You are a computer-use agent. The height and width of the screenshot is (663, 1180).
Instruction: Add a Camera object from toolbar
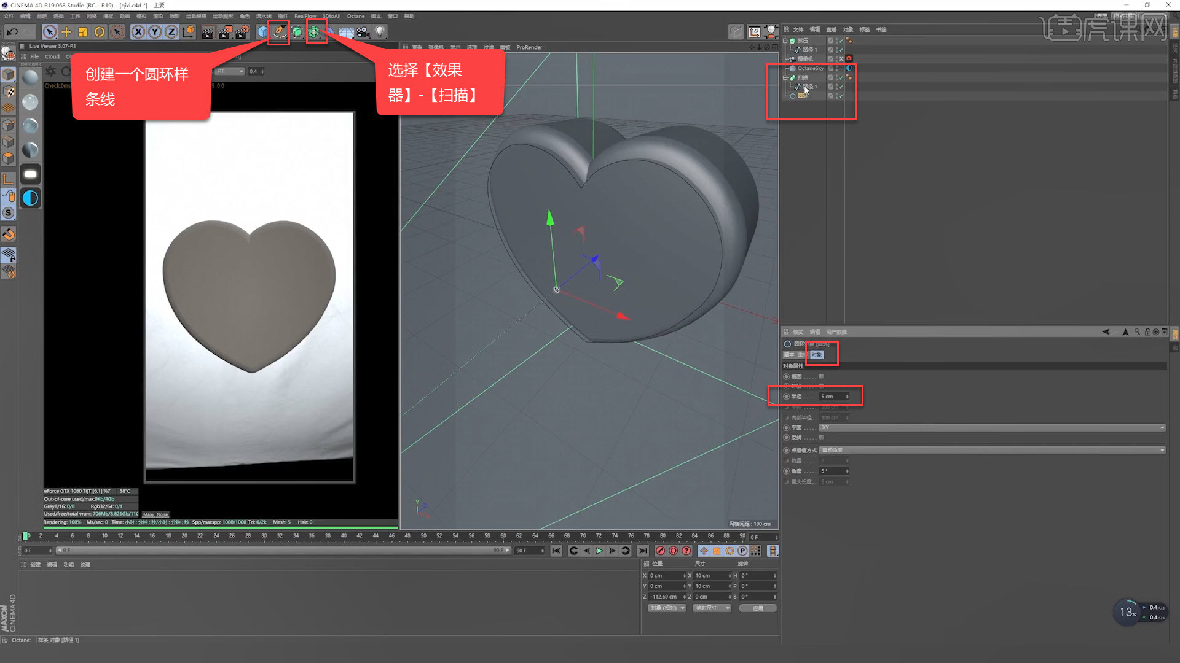(x=363, y=32)
